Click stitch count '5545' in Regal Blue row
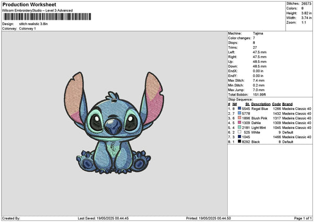 [x=246, y=109]
